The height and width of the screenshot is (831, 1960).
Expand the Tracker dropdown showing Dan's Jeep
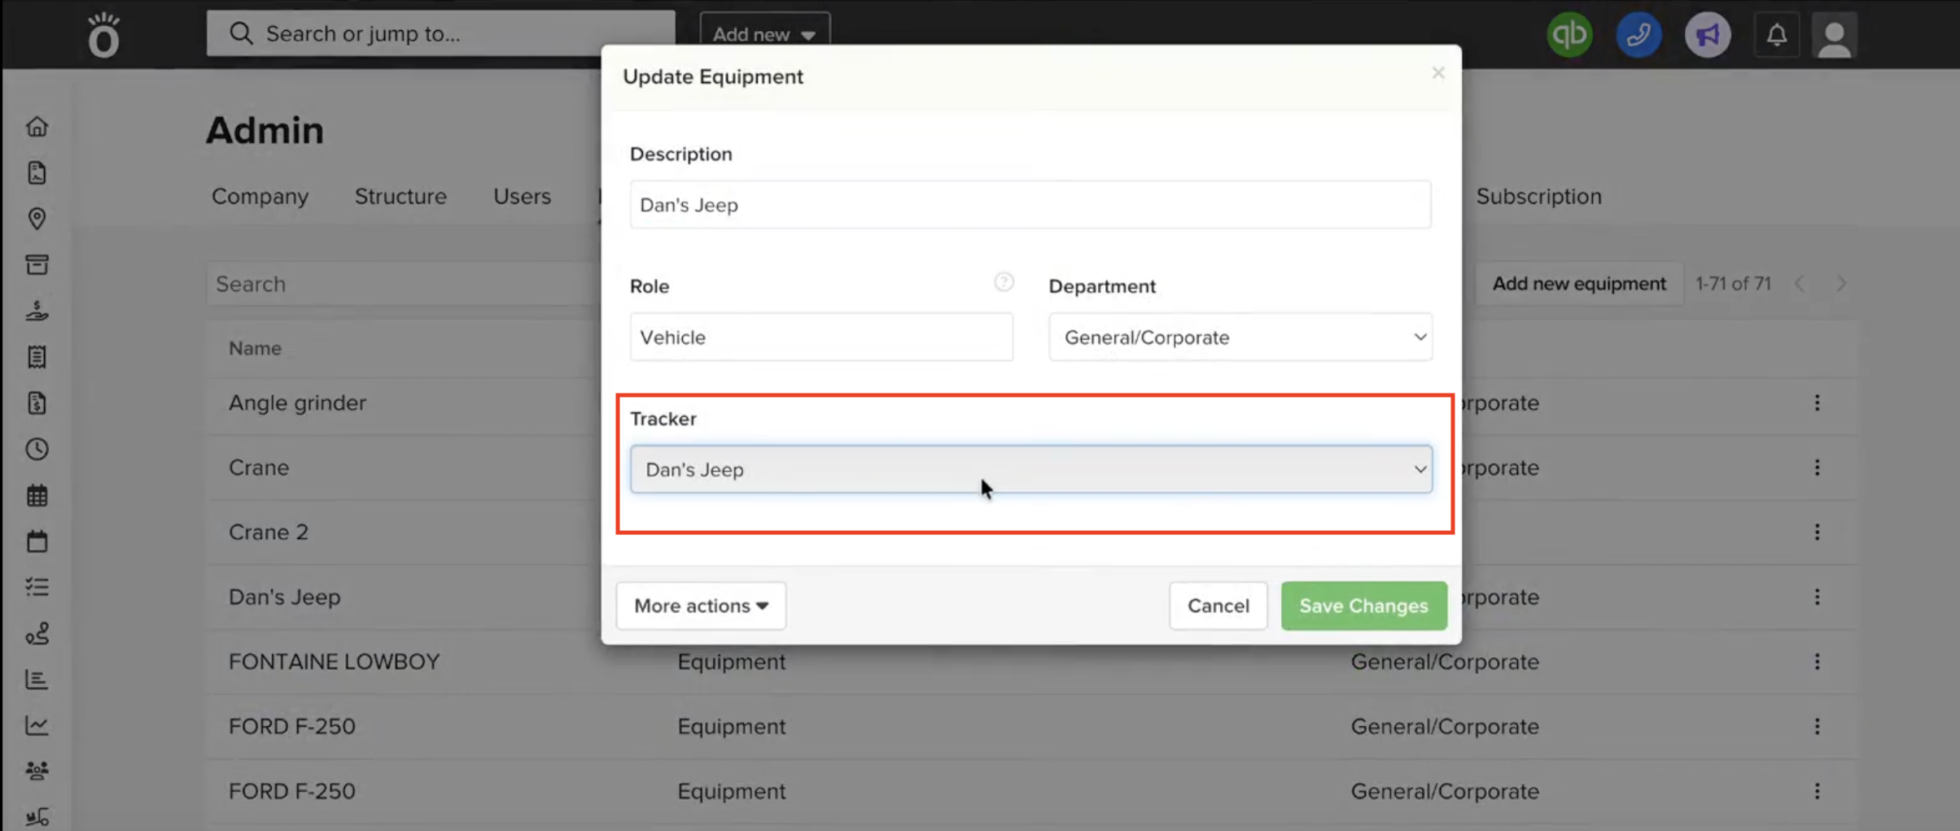coord(1030,469)
